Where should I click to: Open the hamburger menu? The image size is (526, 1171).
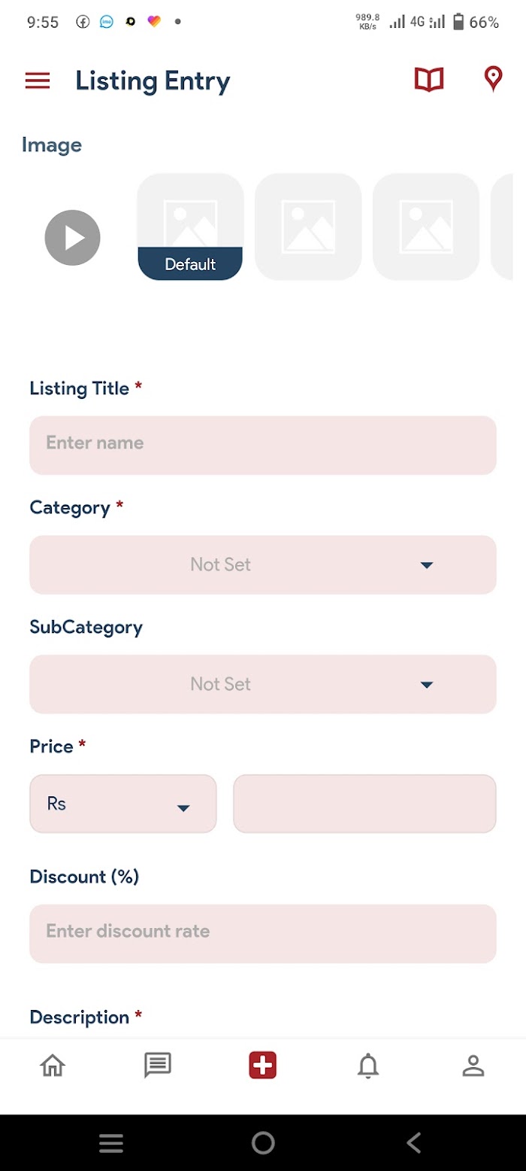(38, 81)
